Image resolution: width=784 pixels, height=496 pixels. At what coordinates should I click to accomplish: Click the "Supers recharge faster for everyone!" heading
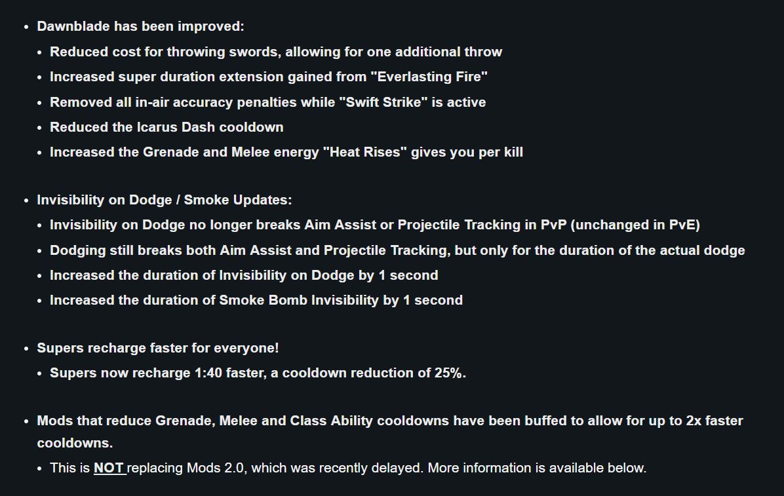pos(158,348)
